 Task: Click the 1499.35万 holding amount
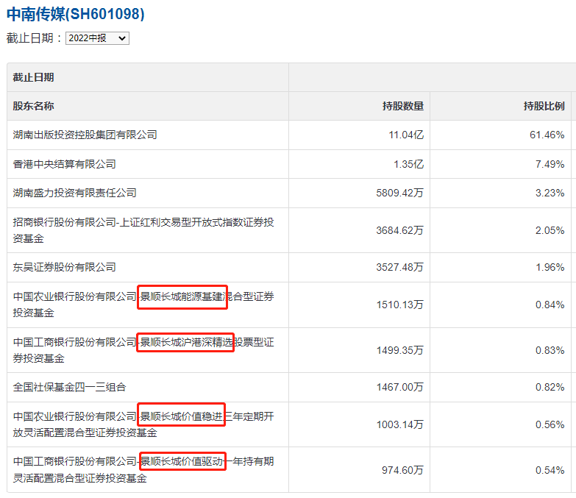click(x=400, y=350)
